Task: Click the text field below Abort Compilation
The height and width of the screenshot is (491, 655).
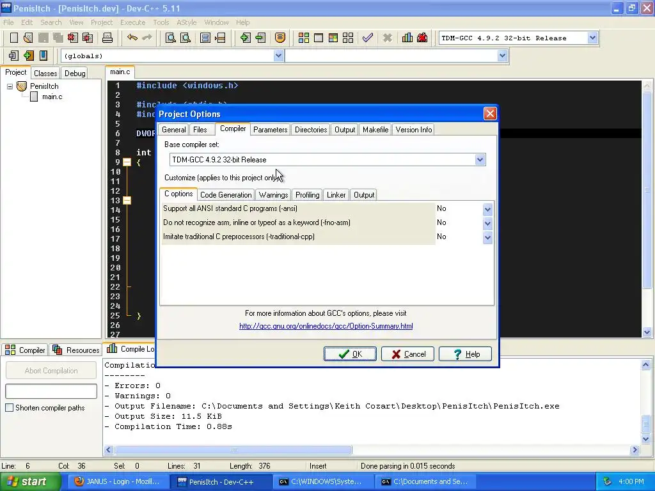Action: click(51, 391)
